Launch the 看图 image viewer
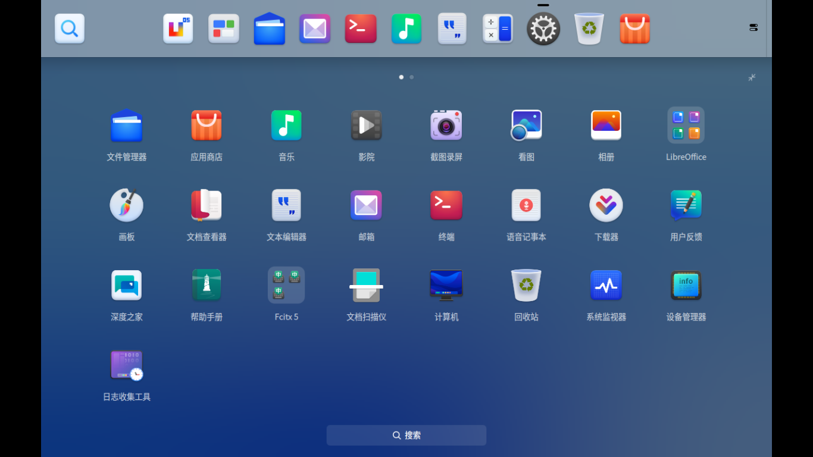 point(526,126)
